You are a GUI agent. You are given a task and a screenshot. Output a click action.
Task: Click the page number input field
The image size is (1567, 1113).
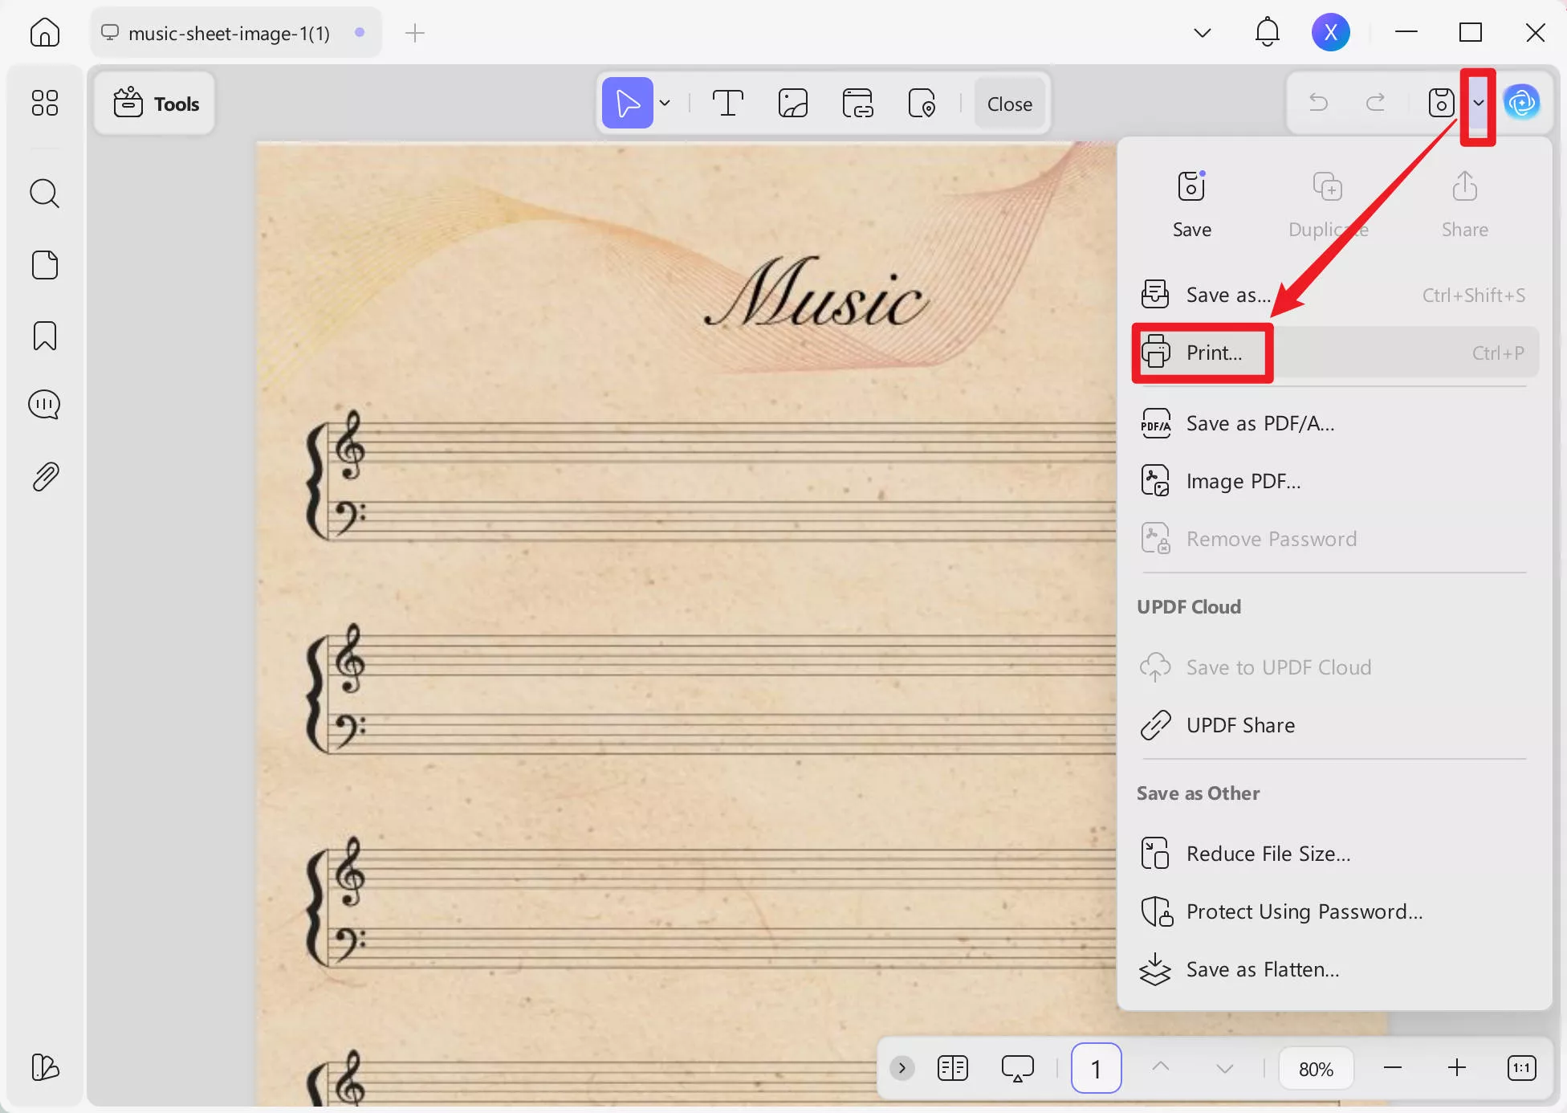coord(1095,1068)
